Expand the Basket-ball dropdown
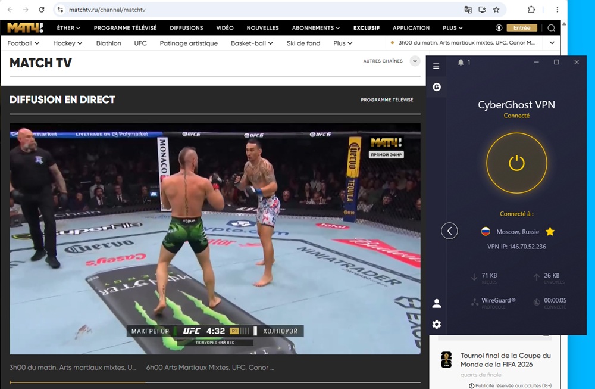595x389 pixels. (252, 43)
